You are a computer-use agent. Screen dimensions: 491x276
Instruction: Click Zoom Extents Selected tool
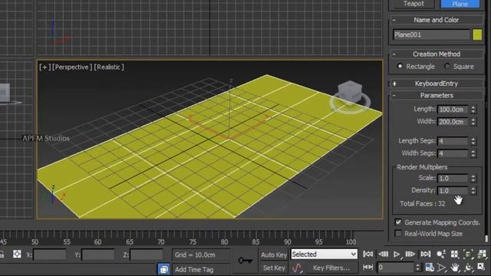point(468,254)
